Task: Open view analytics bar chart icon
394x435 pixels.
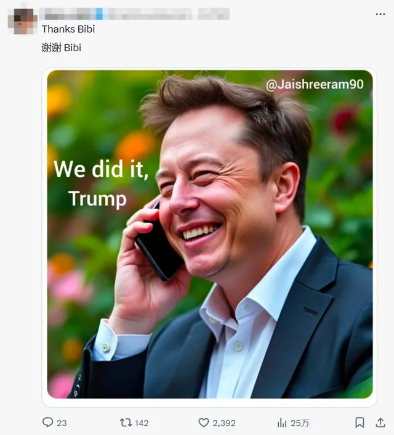Action: (282, 423)
